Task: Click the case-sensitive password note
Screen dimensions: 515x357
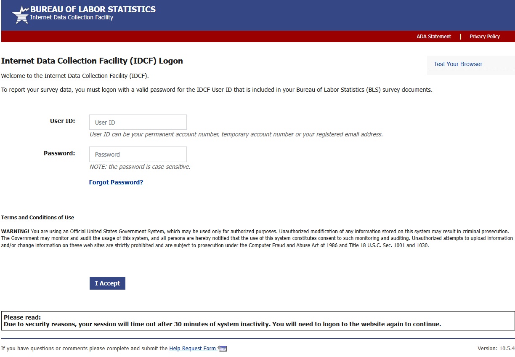Action: click(x=140, y=167)
